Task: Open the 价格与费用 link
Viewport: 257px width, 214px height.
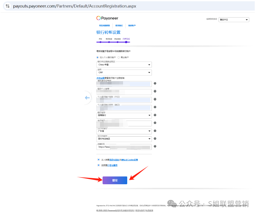Action: coord(112,165)
